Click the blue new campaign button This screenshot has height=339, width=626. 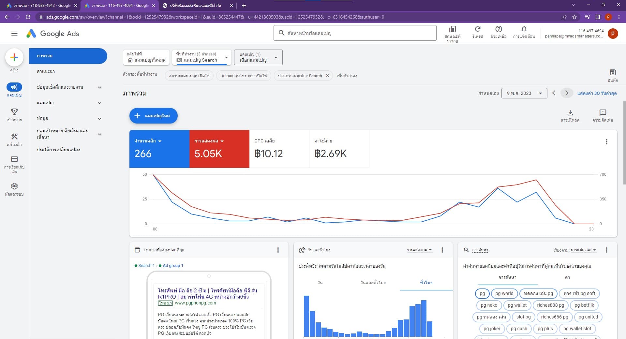click(153, 116)
